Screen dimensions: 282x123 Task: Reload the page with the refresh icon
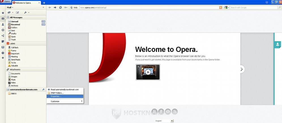tap(60, 8)
